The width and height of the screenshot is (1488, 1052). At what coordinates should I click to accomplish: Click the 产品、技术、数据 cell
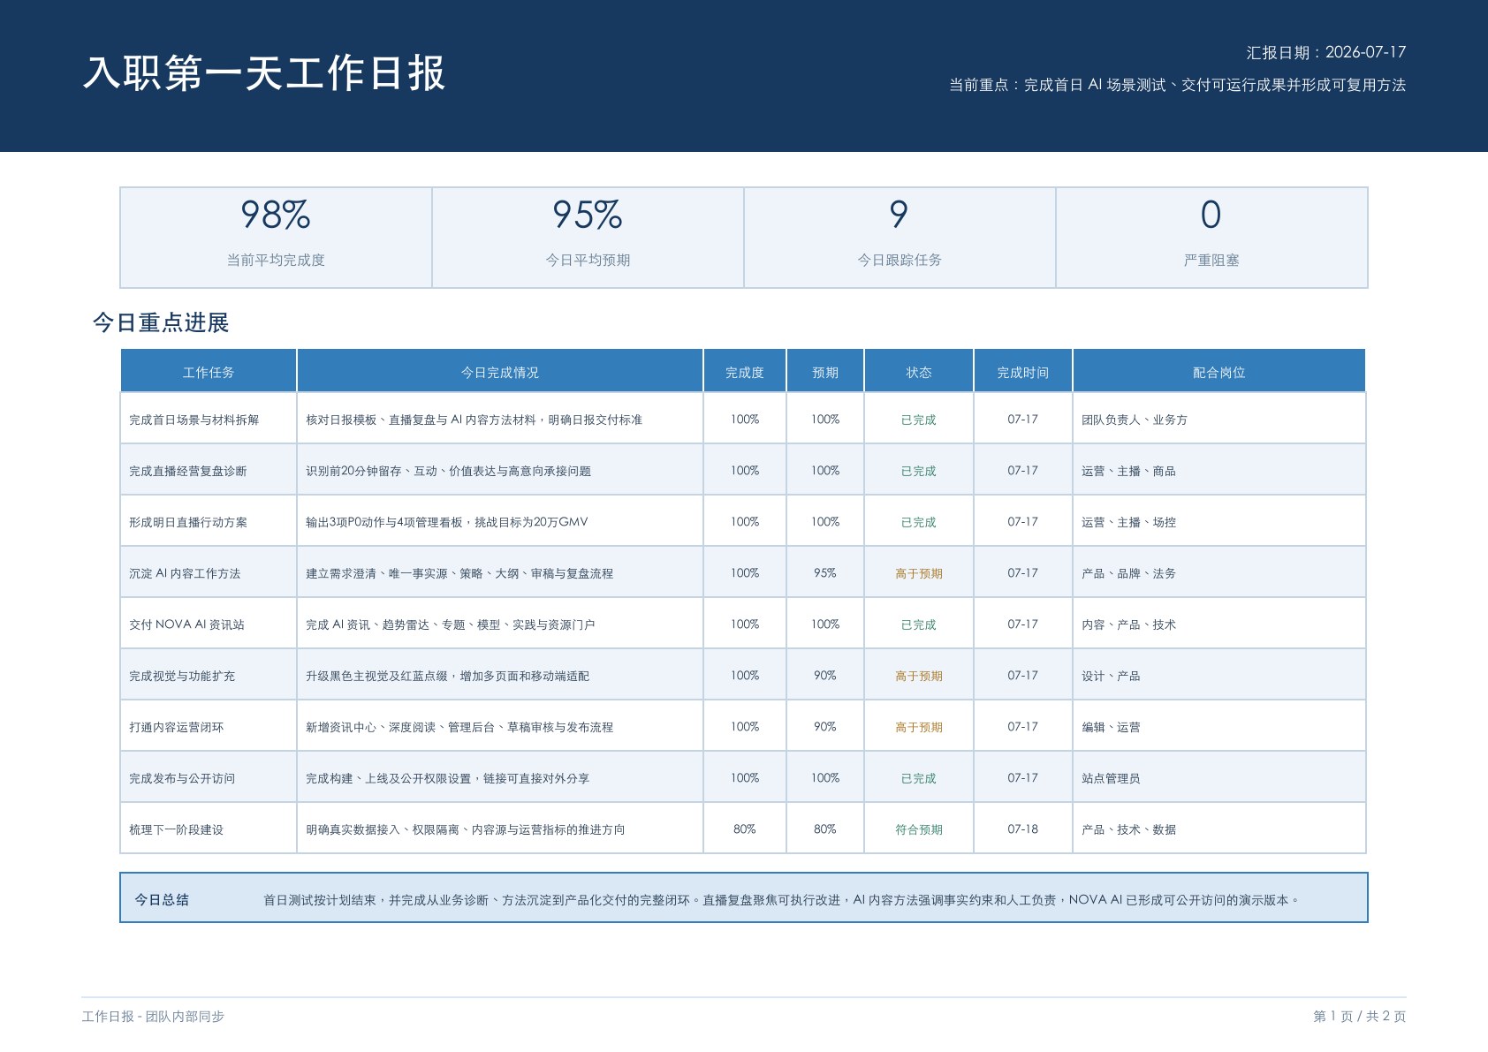click(1219, 829)
